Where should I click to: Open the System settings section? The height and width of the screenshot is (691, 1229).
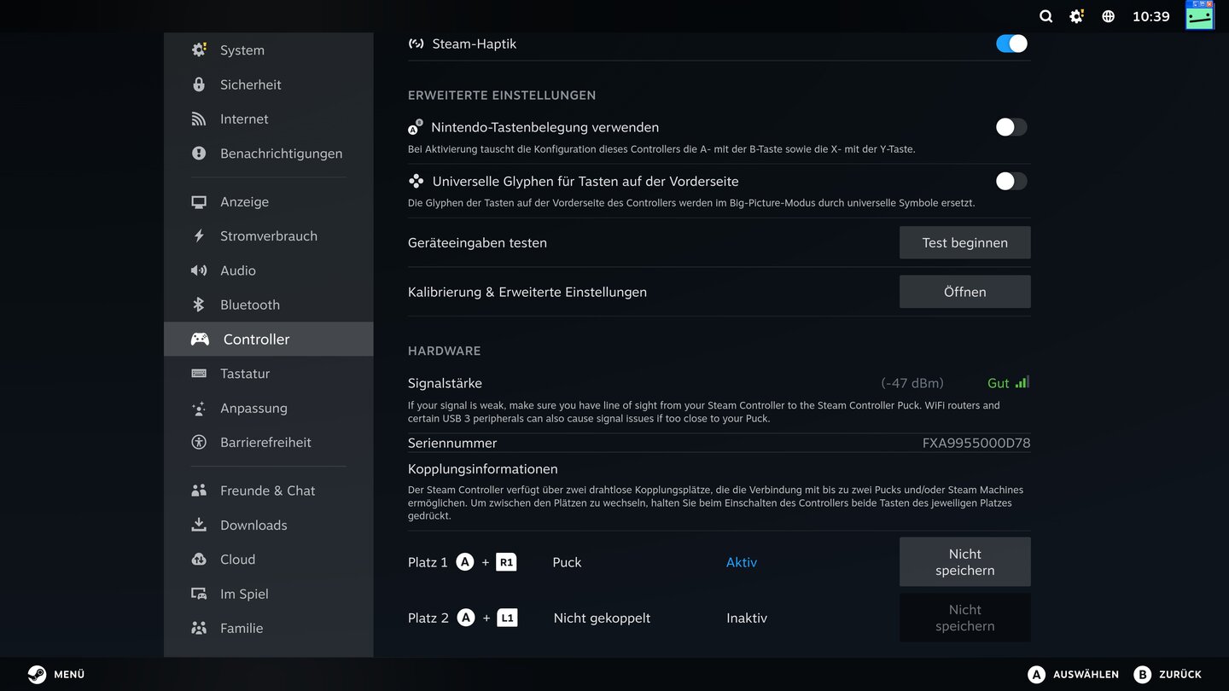(x=242, y=50)
